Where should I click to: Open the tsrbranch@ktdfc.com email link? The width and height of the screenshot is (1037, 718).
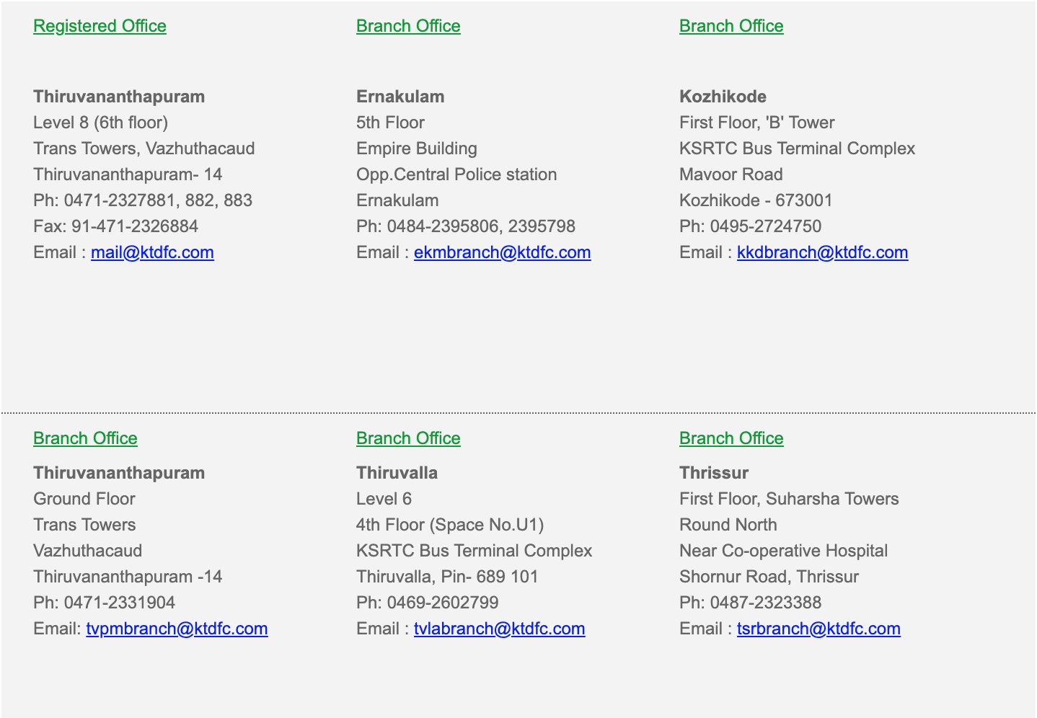click(x=818, y=629)
